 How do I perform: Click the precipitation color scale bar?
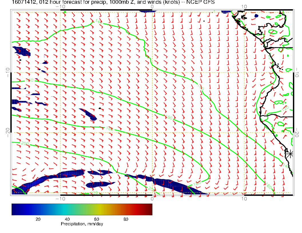(x=82, y=209)
